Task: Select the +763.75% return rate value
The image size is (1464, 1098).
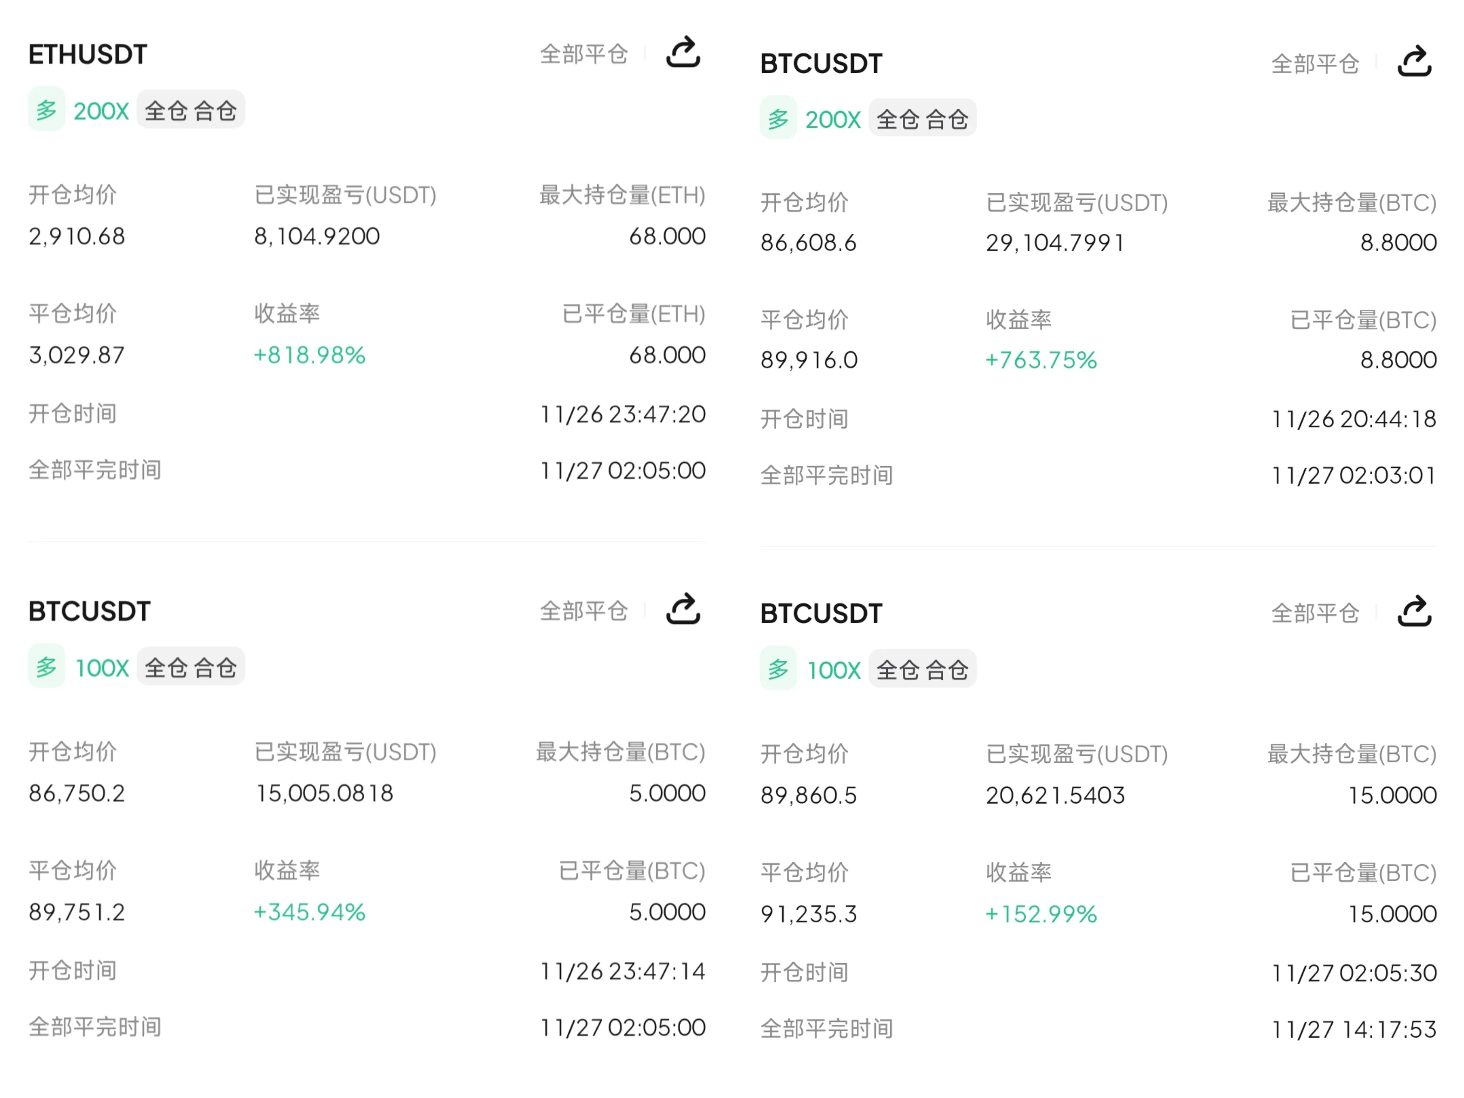Action: pos(1040,360)
